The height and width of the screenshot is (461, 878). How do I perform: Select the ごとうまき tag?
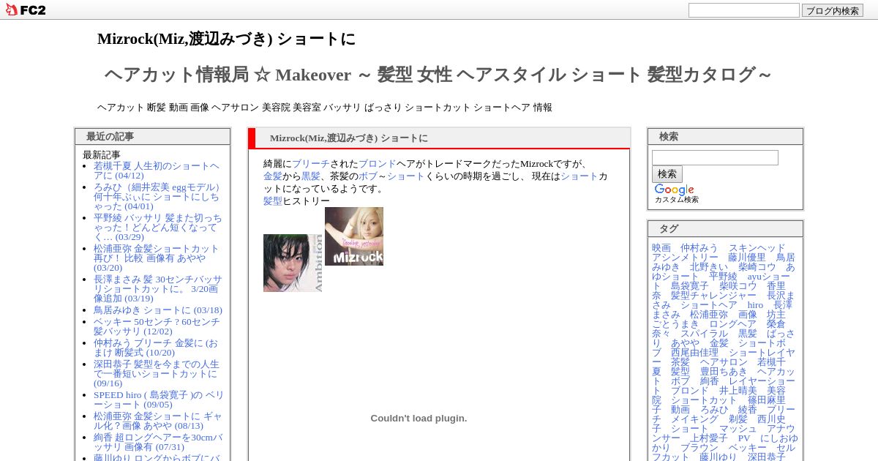tap(675, 324)
